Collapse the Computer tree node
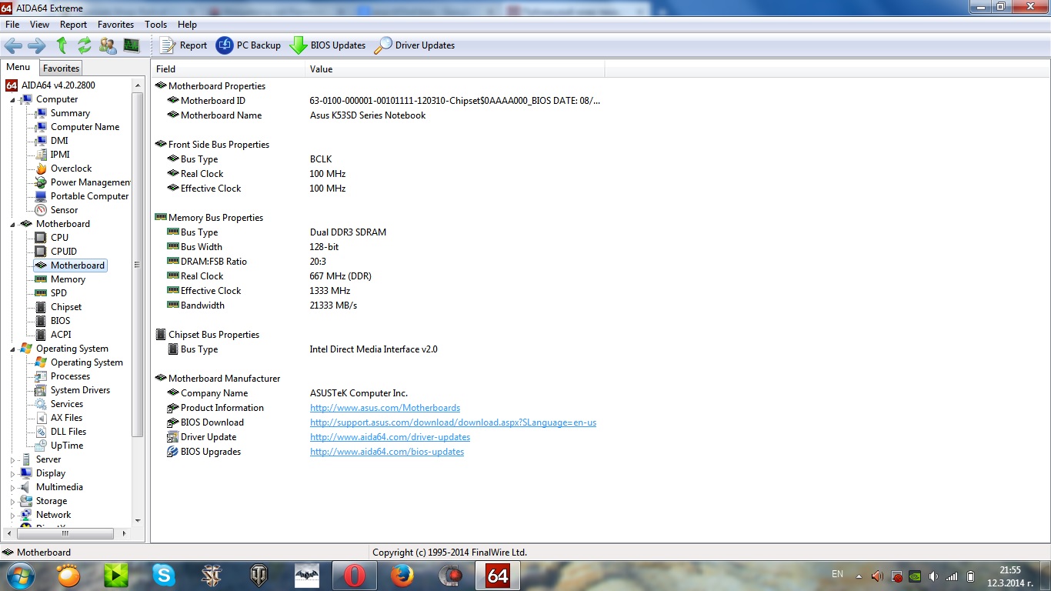1051x591 pixels. coord(12,99)
